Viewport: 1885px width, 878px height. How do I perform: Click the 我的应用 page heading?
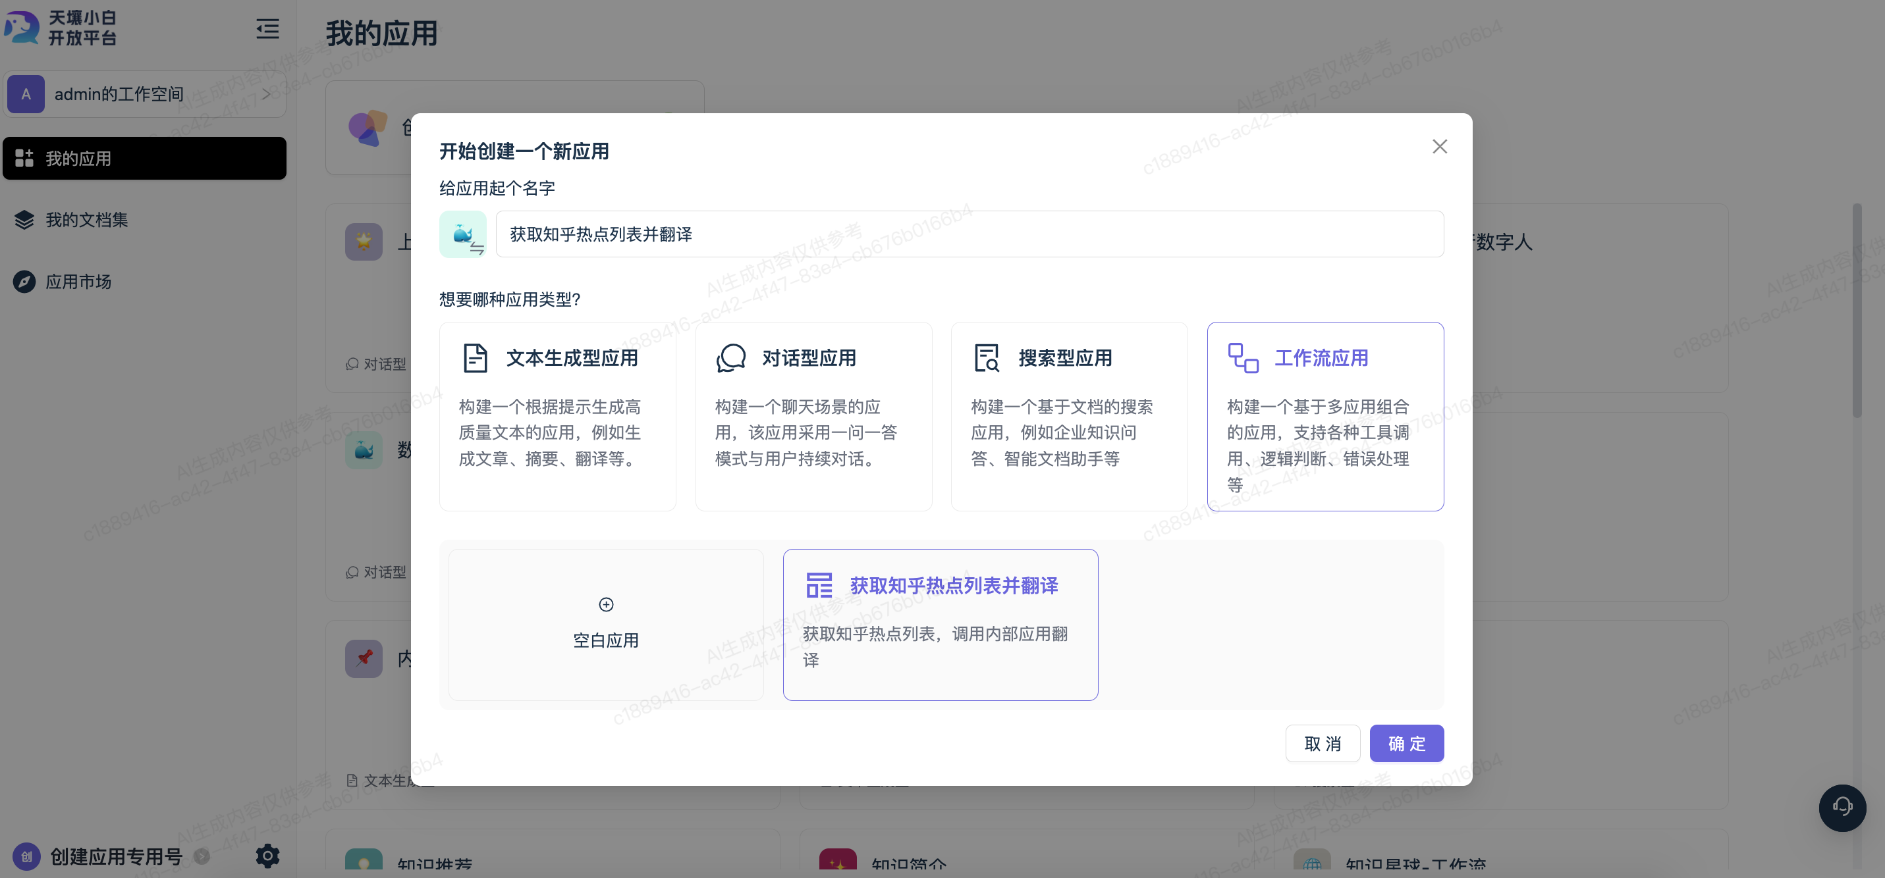click(x=381, y=34)
